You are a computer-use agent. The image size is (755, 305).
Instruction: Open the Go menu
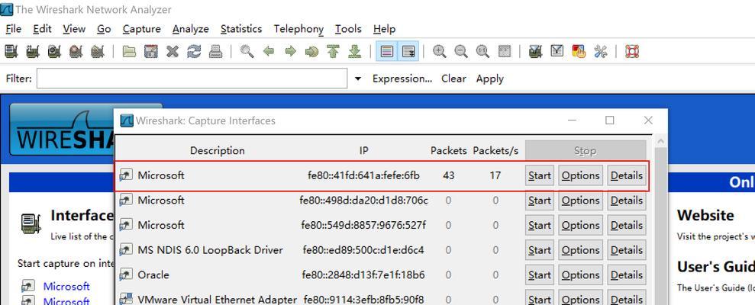(104, 29)
